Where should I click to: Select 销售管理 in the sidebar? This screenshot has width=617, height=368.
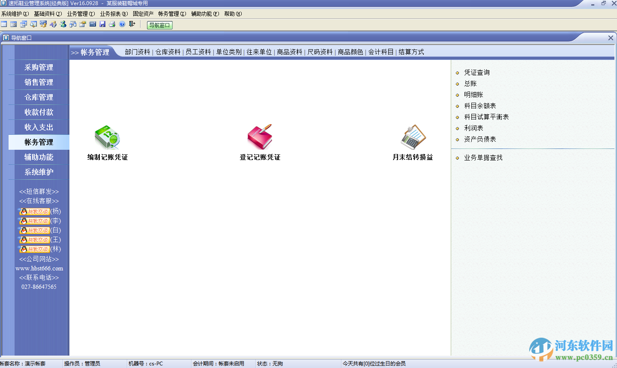(x=39, y=82)
